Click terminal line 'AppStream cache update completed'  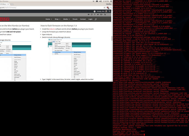pyautogui.click(x=150, y=126)
